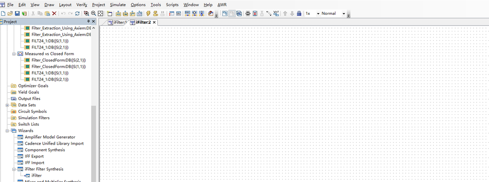Collapse the Wizards tree node
This screenshot has width=489, height=182.
[7, 131]
